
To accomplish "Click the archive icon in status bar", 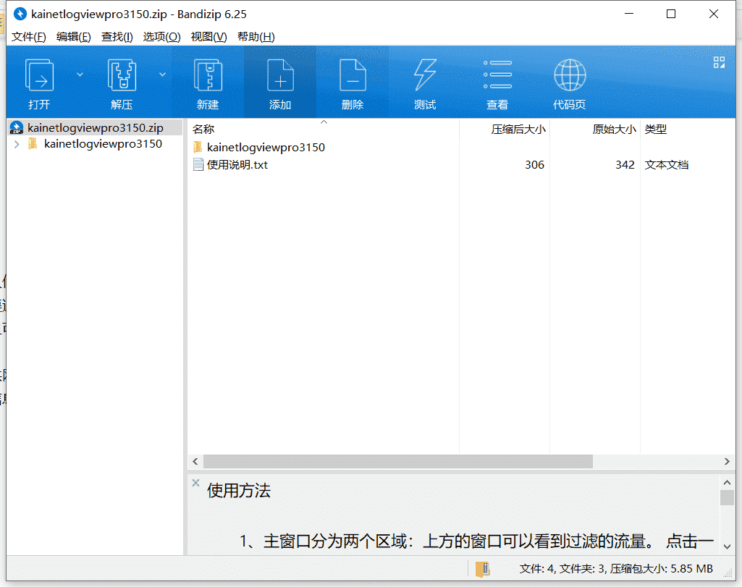I will 482,569.
